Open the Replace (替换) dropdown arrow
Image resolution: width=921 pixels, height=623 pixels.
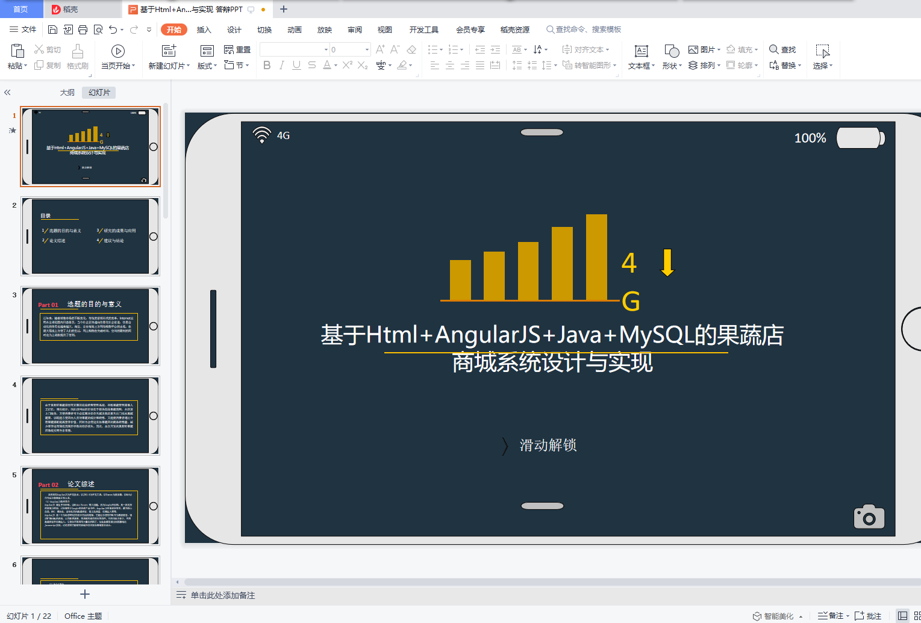(x=799, y=66)
